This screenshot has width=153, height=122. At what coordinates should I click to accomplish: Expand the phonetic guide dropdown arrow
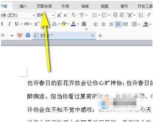[86, 15]
